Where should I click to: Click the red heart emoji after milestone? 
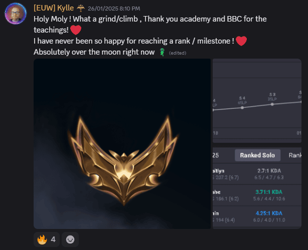coord(241,41)
